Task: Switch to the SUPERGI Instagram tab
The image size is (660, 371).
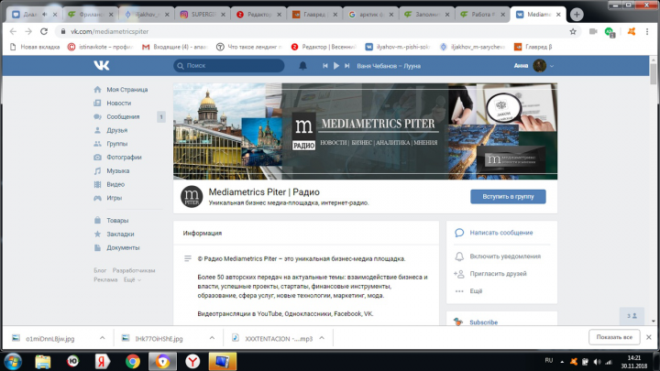Action: click(202, 15)
